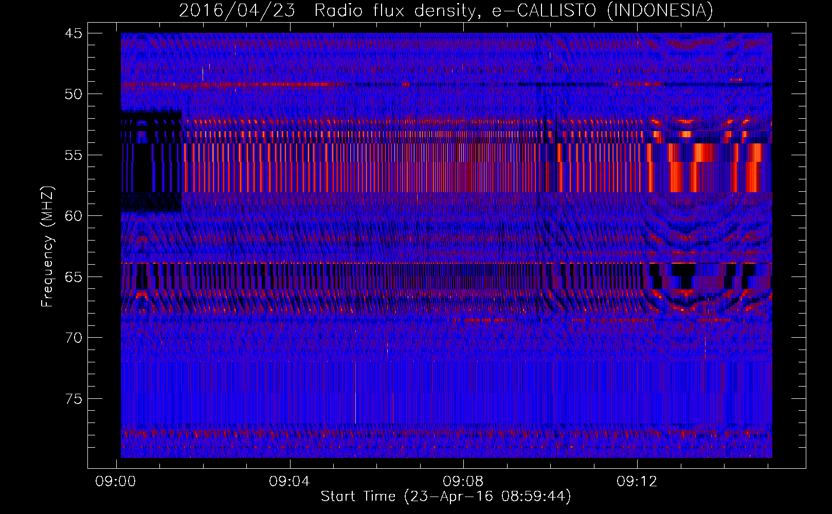Click the plot title 'Radio flux density, e-CALLISTO (INDONESIA)'
The height and width of the screenshot is (514, 832).
514,11
